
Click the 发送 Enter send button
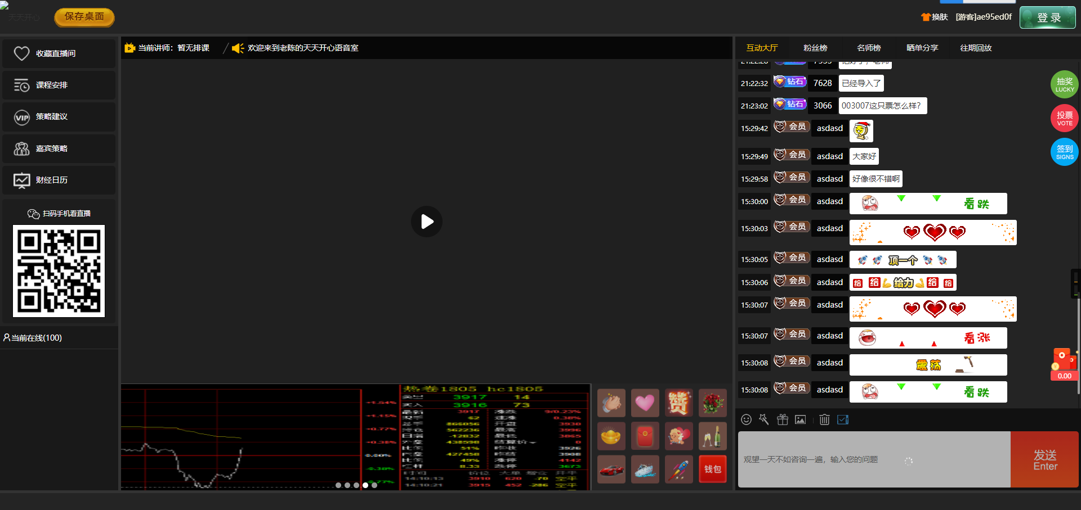tap(1044, 459)
